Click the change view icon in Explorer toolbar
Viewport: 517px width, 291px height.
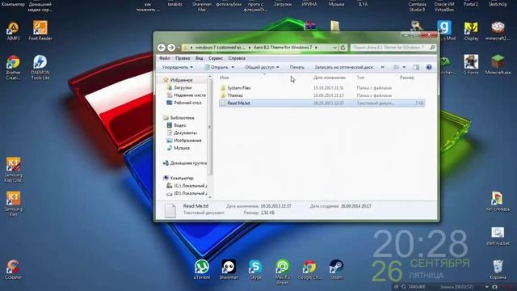397,67
